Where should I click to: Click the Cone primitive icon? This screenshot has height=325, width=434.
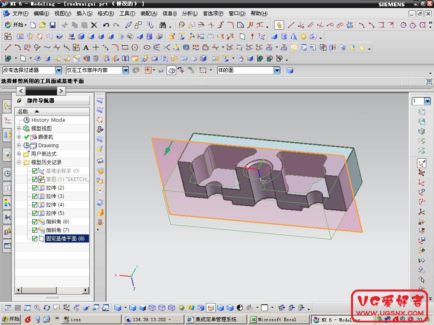pos(294,36)
